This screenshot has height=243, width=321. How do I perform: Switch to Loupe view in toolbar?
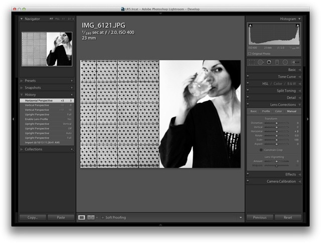coord(82,217)
